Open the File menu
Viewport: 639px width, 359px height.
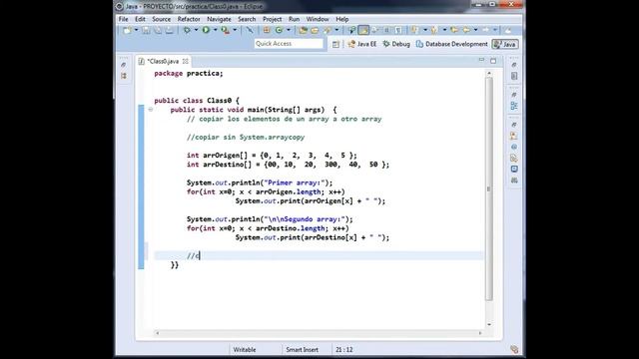click(123, 19)
